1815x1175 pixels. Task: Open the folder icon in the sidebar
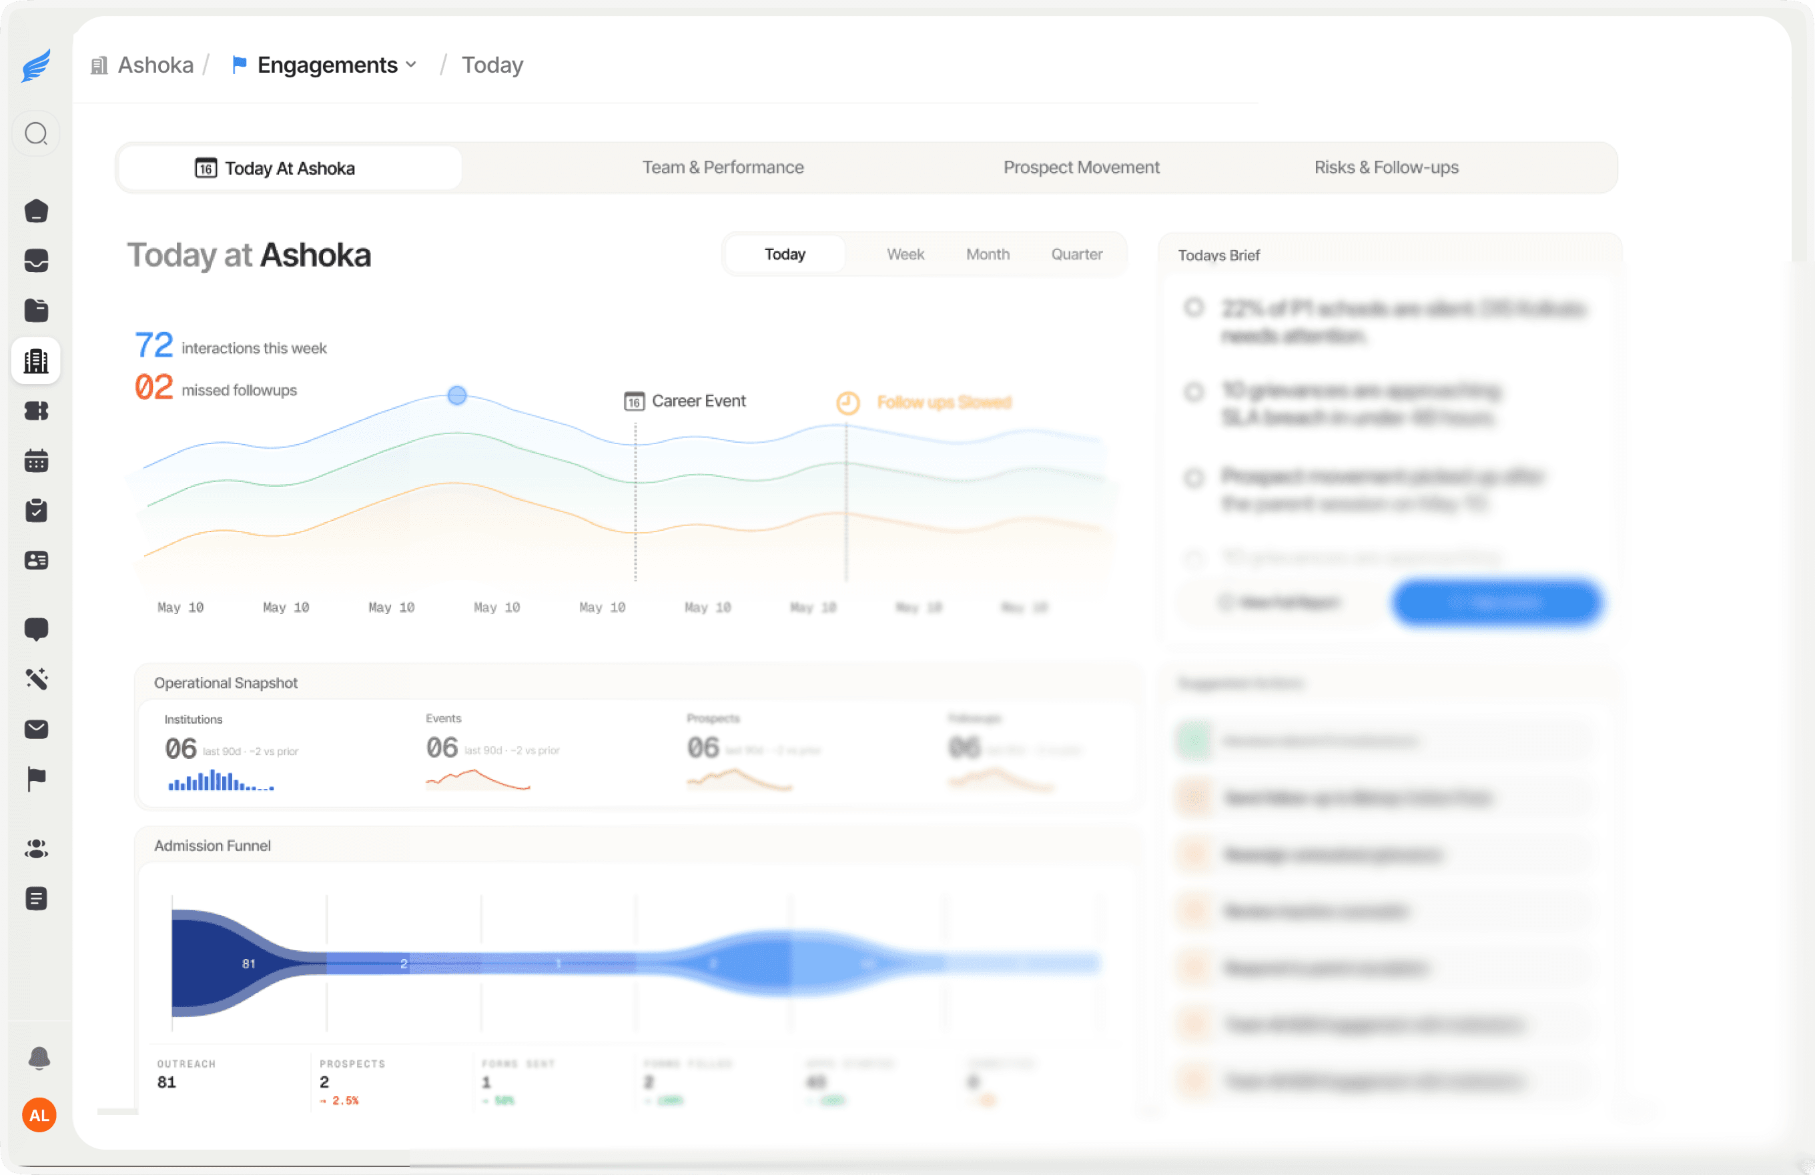36,310
